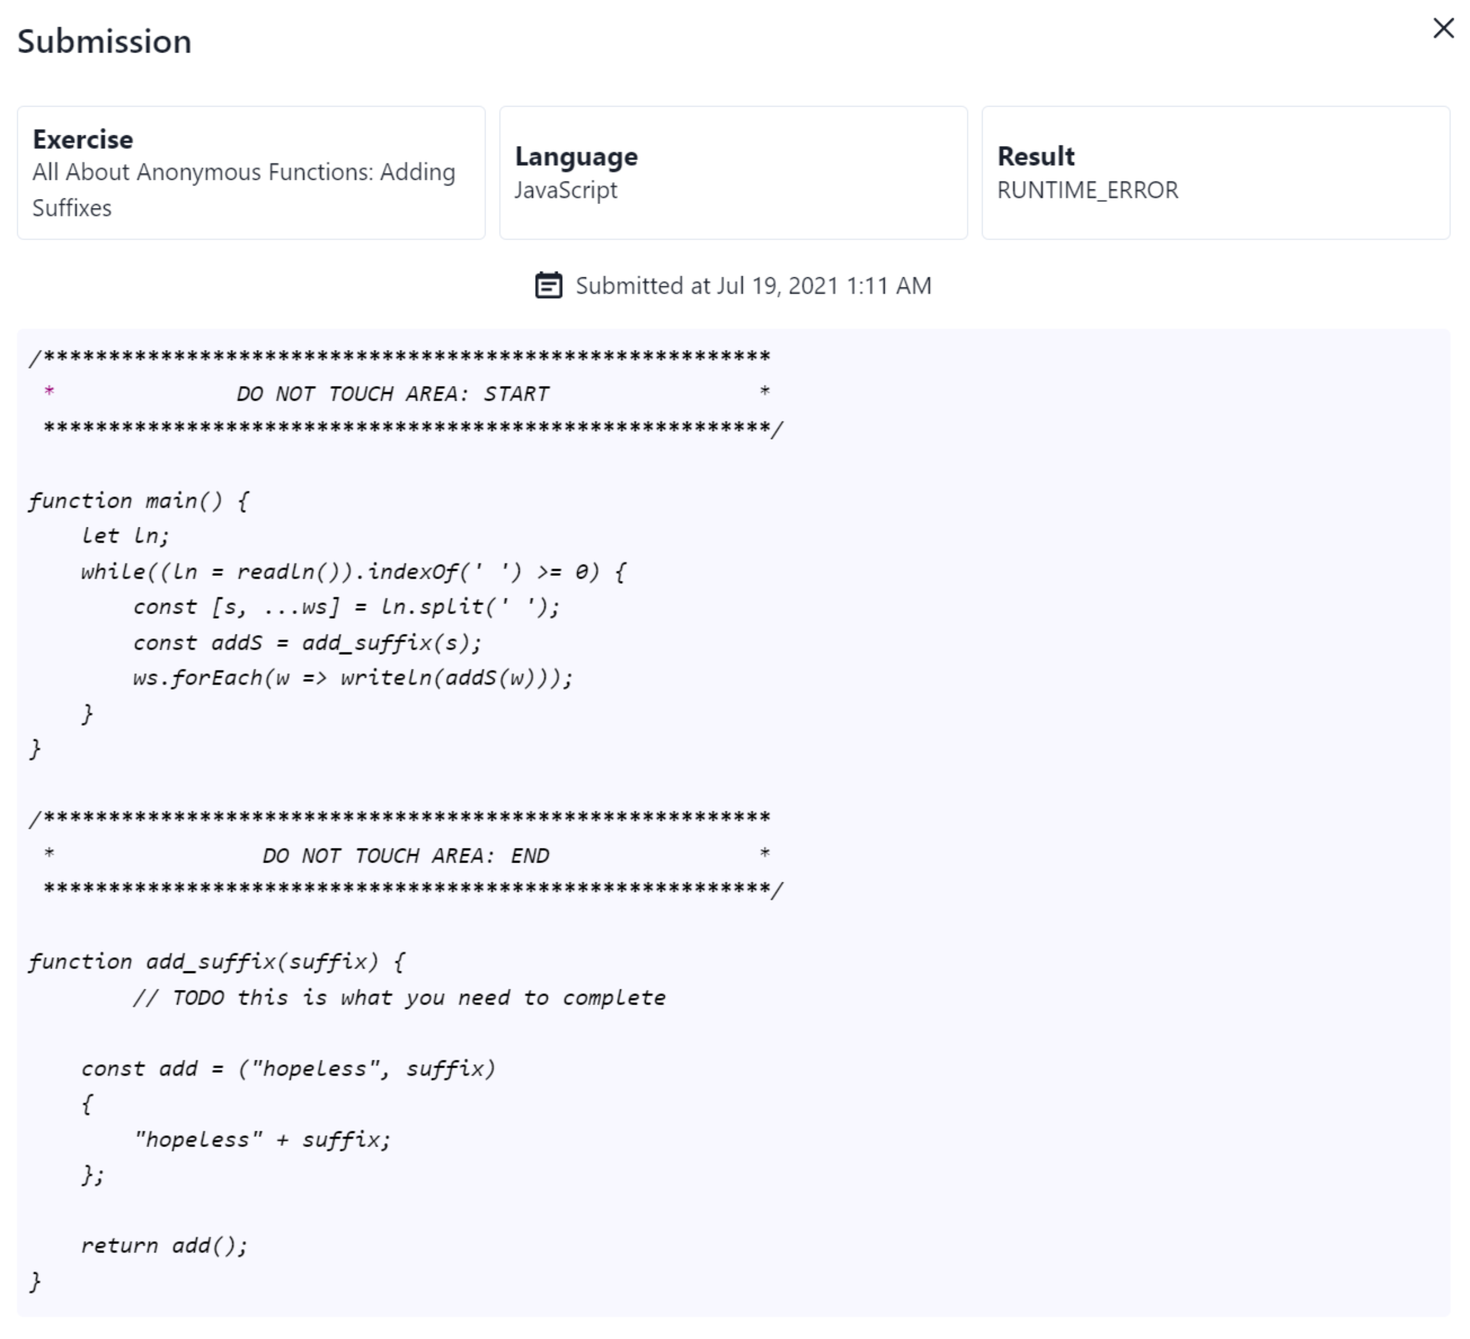Click the RUNTIME_ERROR result text

pyautogui.click(x=1087, y=190)
